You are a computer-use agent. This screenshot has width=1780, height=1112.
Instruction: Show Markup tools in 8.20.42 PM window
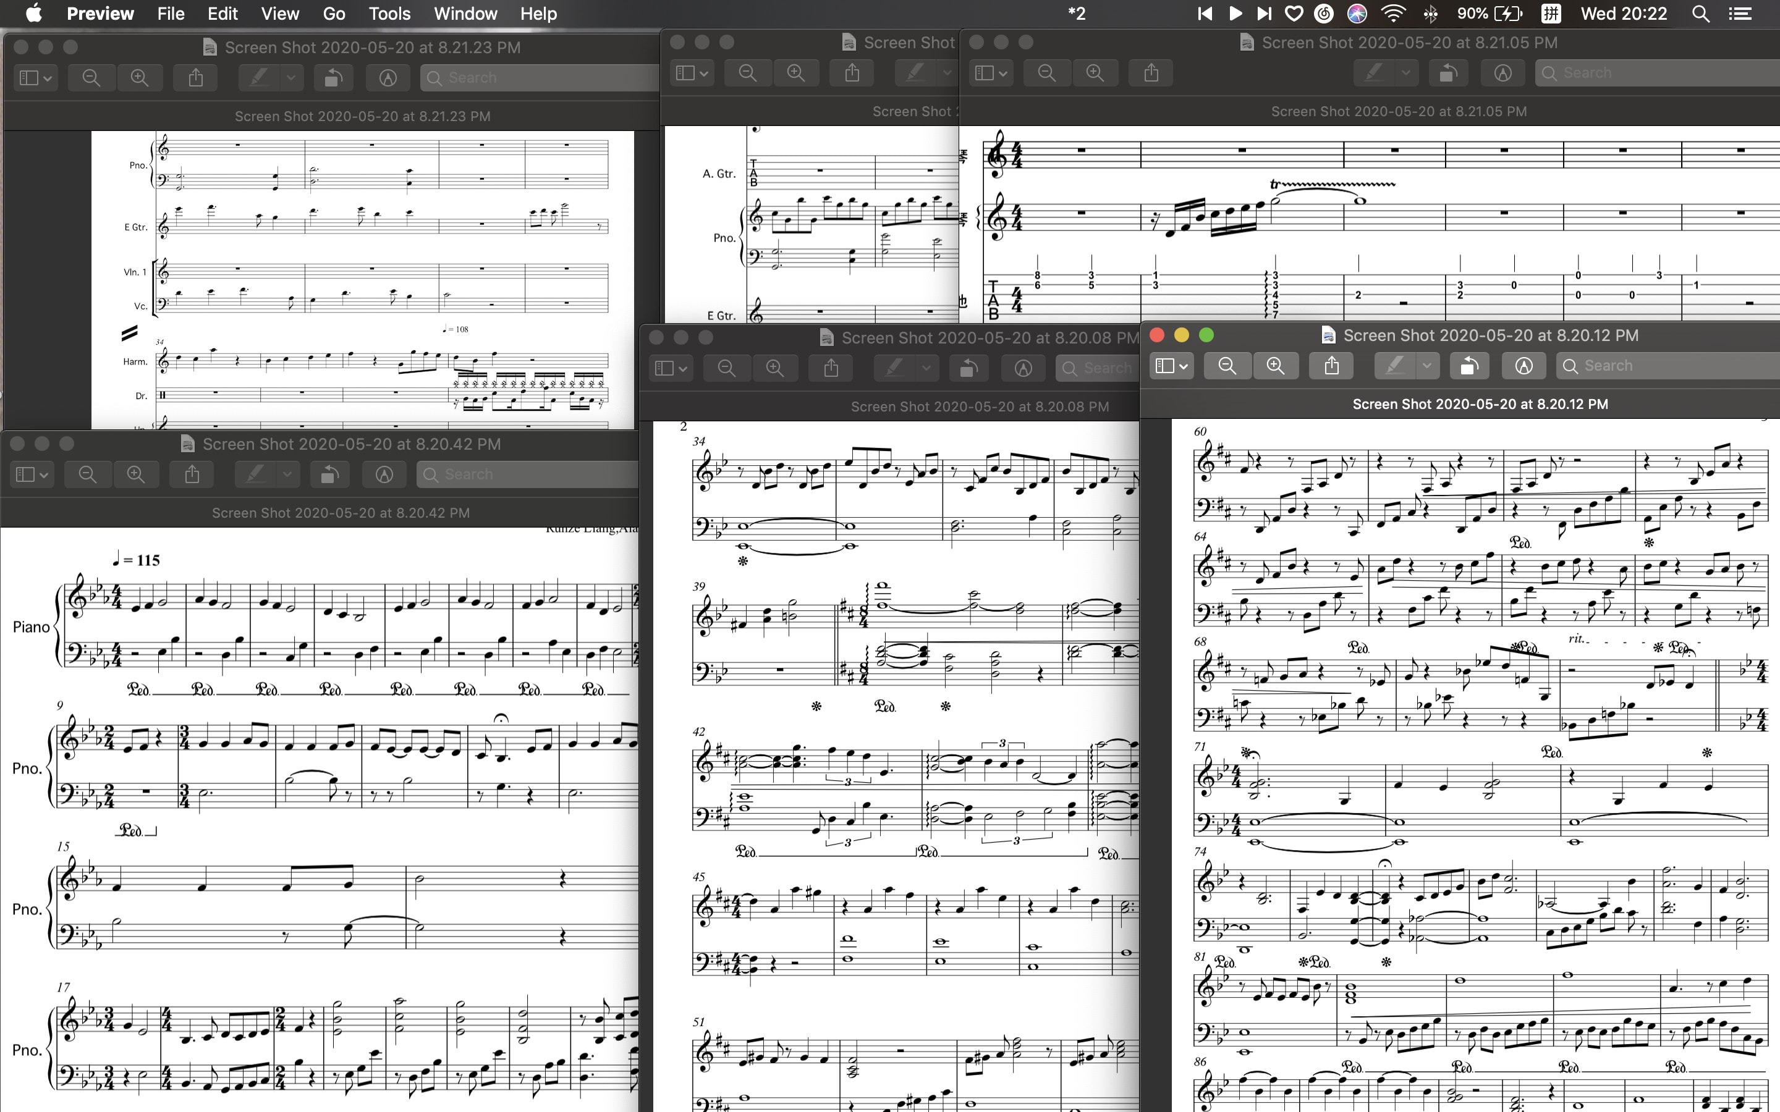pyautogui.click(x=384, y=474)
